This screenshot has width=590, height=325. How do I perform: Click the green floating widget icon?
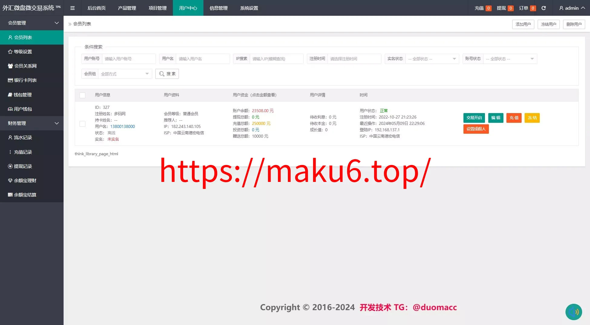coord(574,312)
